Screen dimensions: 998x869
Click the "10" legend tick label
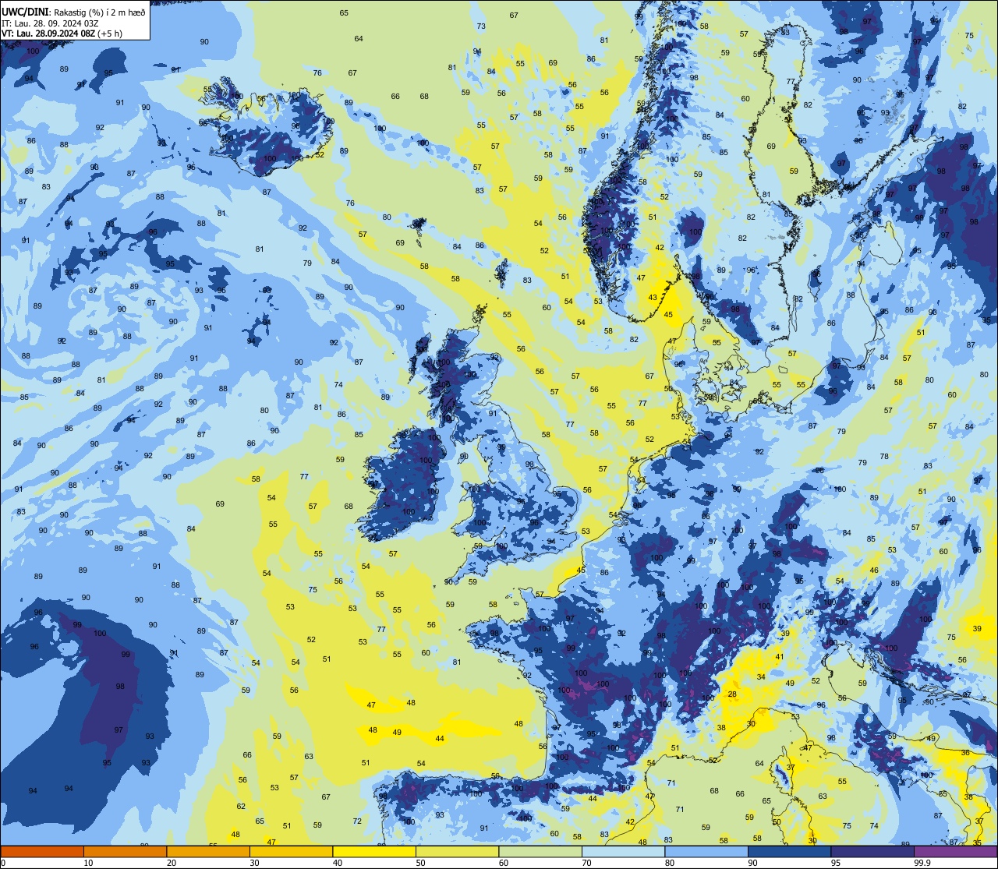88,862
